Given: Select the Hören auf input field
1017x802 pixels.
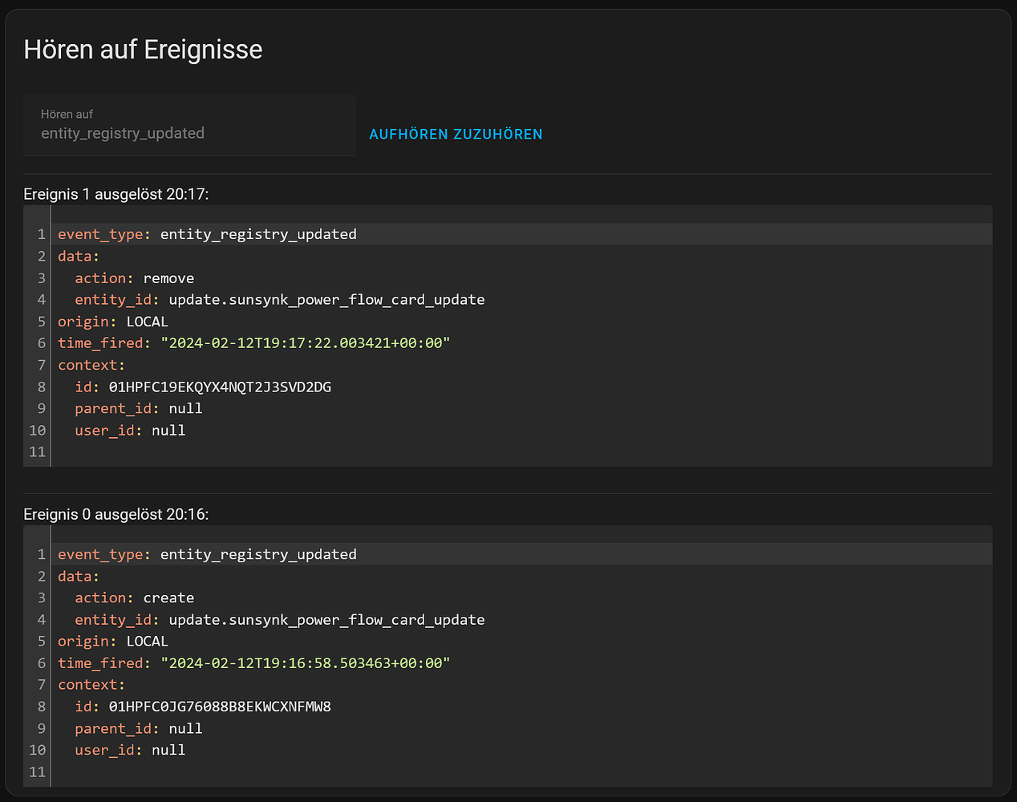Looking at the screenshot, I should tap(189, 125).
